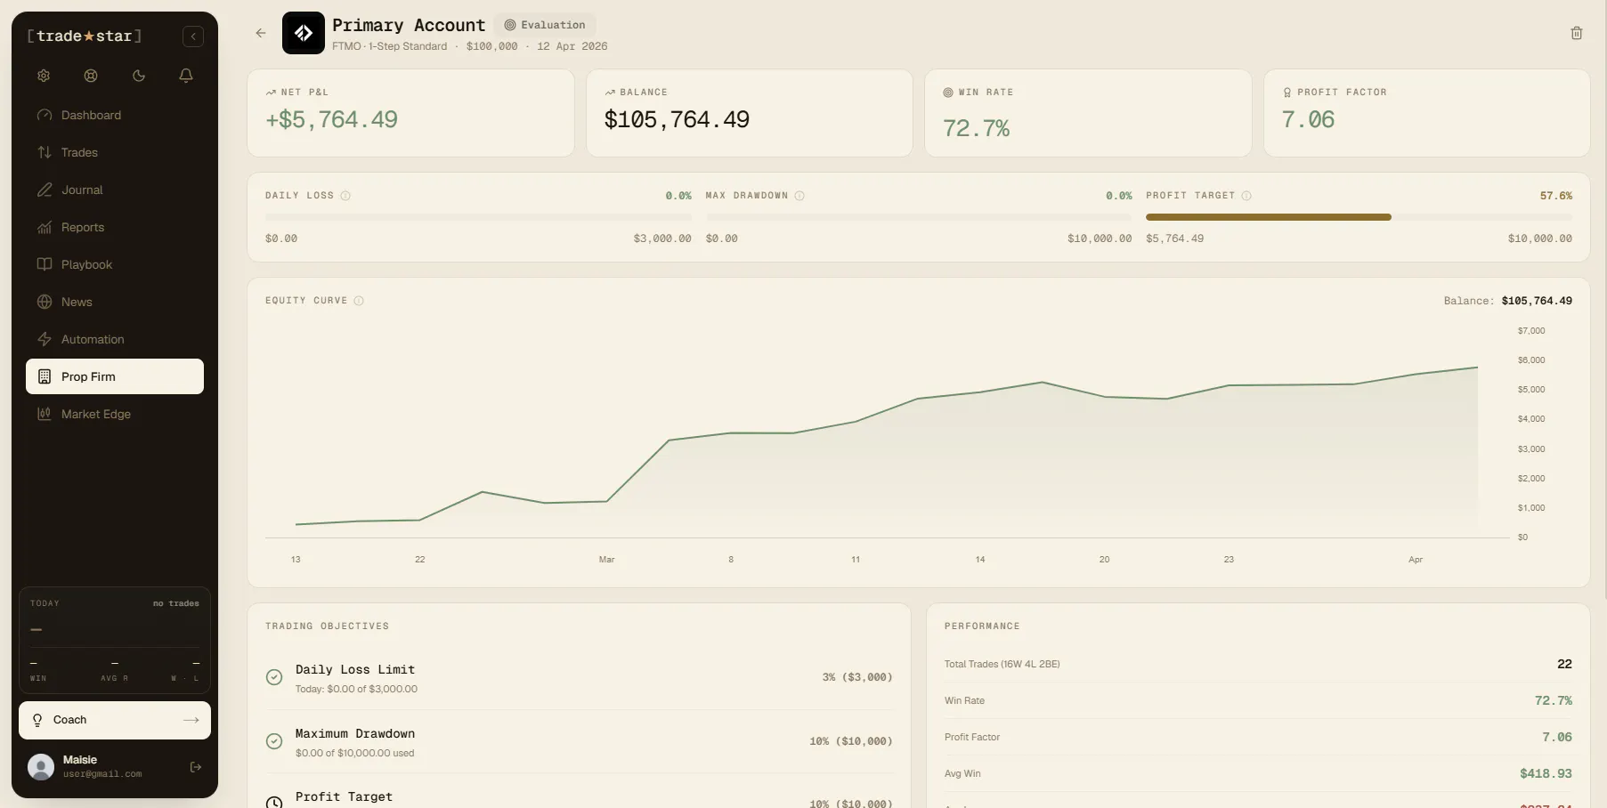Click the $7,000 label on the chart axis

tap(1531, 331)
